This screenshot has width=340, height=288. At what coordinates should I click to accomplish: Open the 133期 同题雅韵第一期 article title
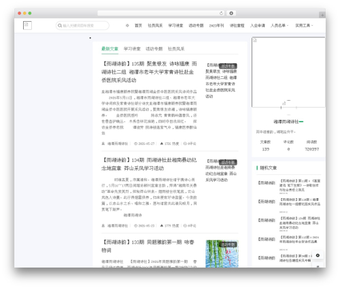[x=148, y=246]
